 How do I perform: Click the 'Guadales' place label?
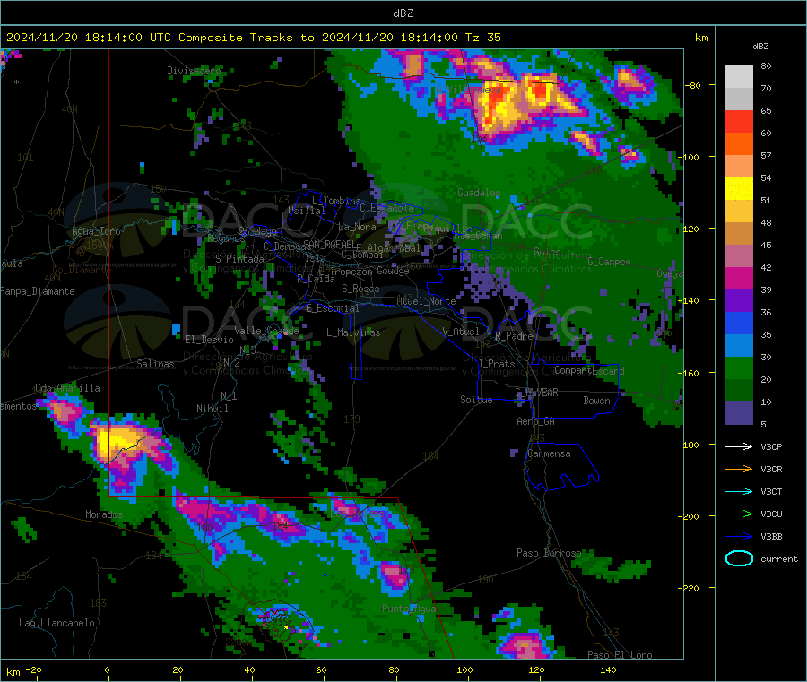(x=479, y=193)
